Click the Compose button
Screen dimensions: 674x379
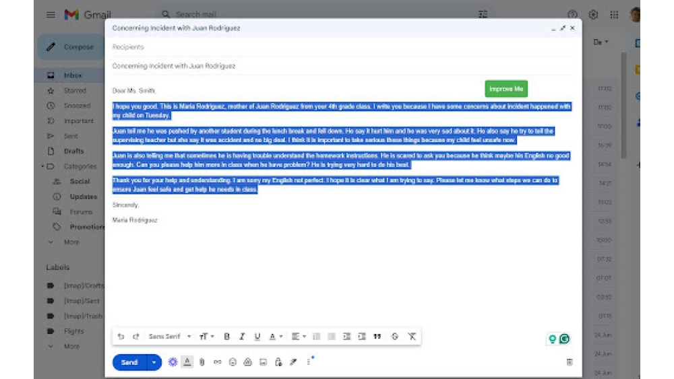point(70,46)
